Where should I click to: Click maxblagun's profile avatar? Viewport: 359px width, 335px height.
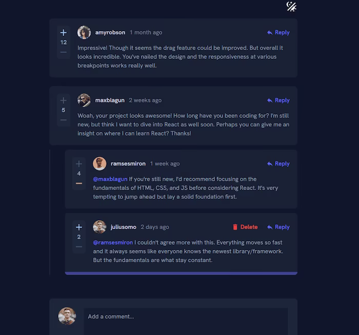[84, 100]
